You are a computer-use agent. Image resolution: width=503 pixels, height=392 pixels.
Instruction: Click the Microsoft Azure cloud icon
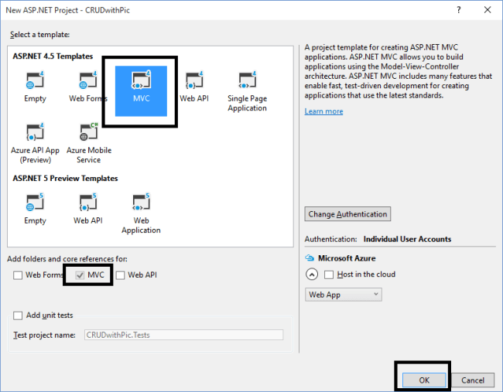(x=310, y=258)
